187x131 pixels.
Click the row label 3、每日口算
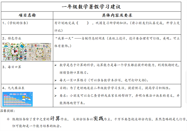coord(12,67)
